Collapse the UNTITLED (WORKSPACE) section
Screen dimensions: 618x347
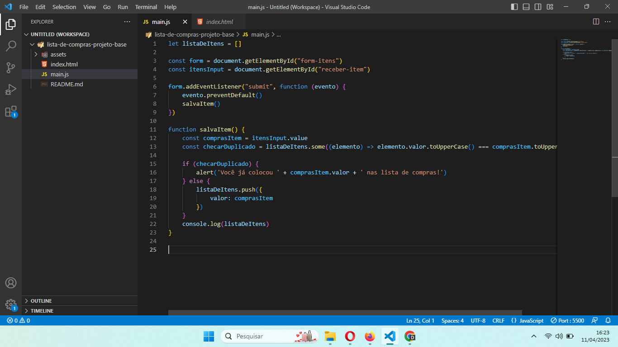tap(80, 34)
